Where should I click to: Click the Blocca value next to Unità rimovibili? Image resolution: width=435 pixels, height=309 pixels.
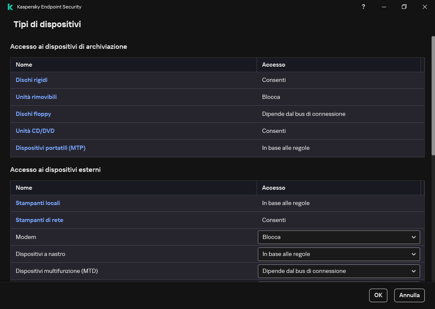[x=271, y=97]
